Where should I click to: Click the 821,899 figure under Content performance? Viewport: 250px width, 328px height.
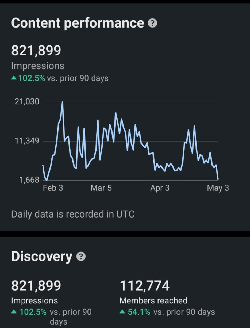pyautogui.click(x=36, y=51)
